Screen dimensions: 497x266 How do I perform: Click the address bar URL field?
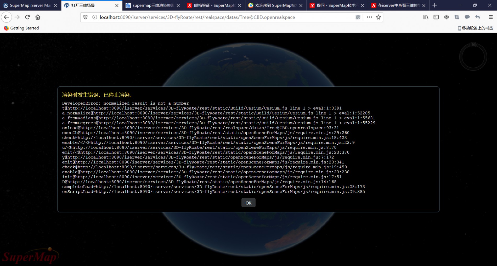(197, 17)
